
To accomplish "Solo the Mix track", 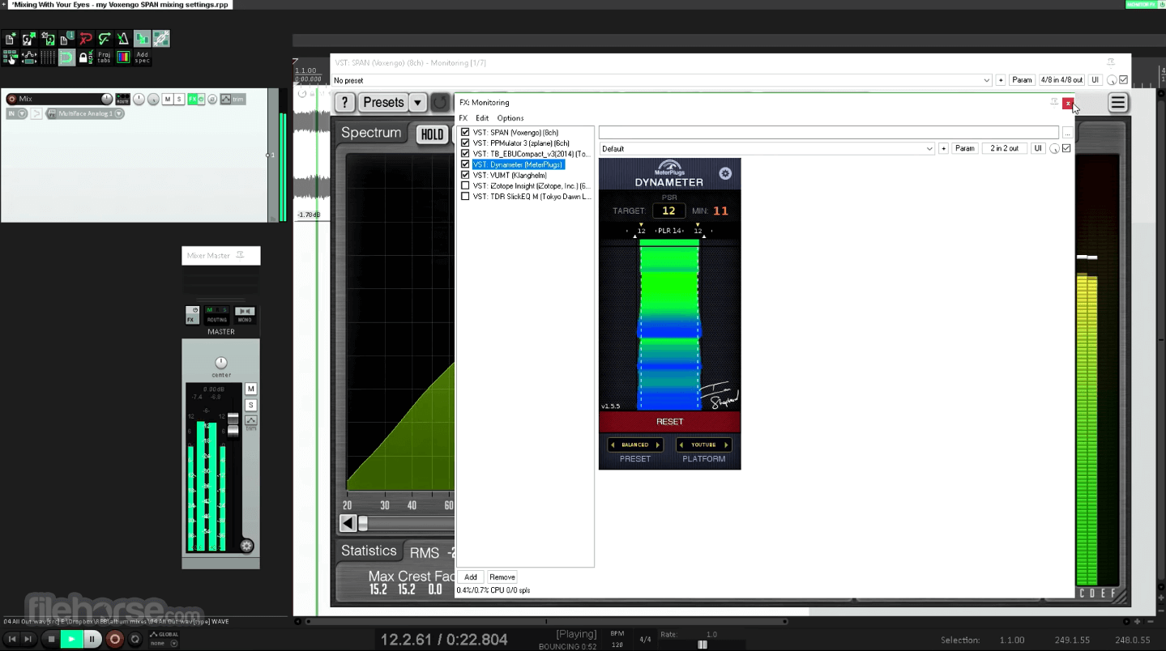I will click(x=179, y=99).
